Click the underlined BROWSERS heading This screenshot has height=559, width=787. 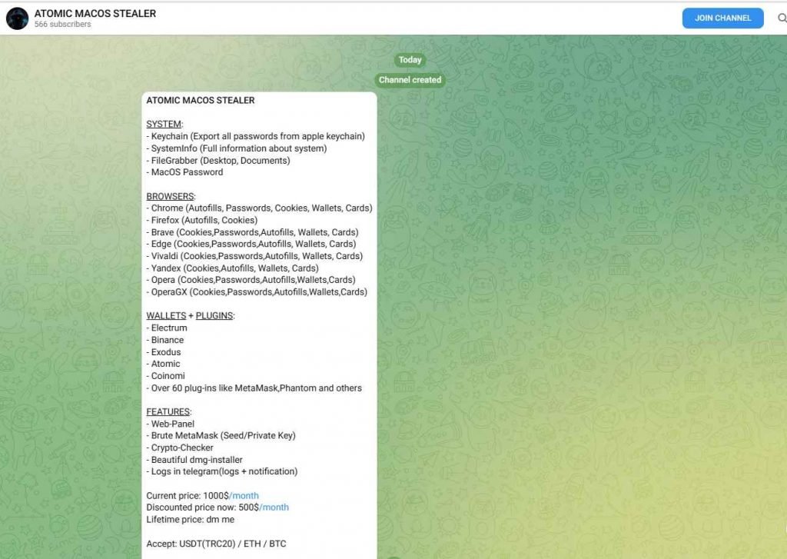click(x=170, y=197)
